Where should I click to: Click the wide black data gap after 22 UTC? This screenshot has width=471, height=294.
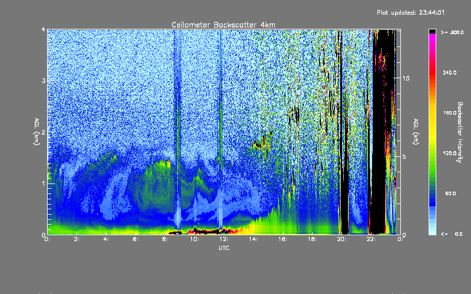[x=379, y=132]
